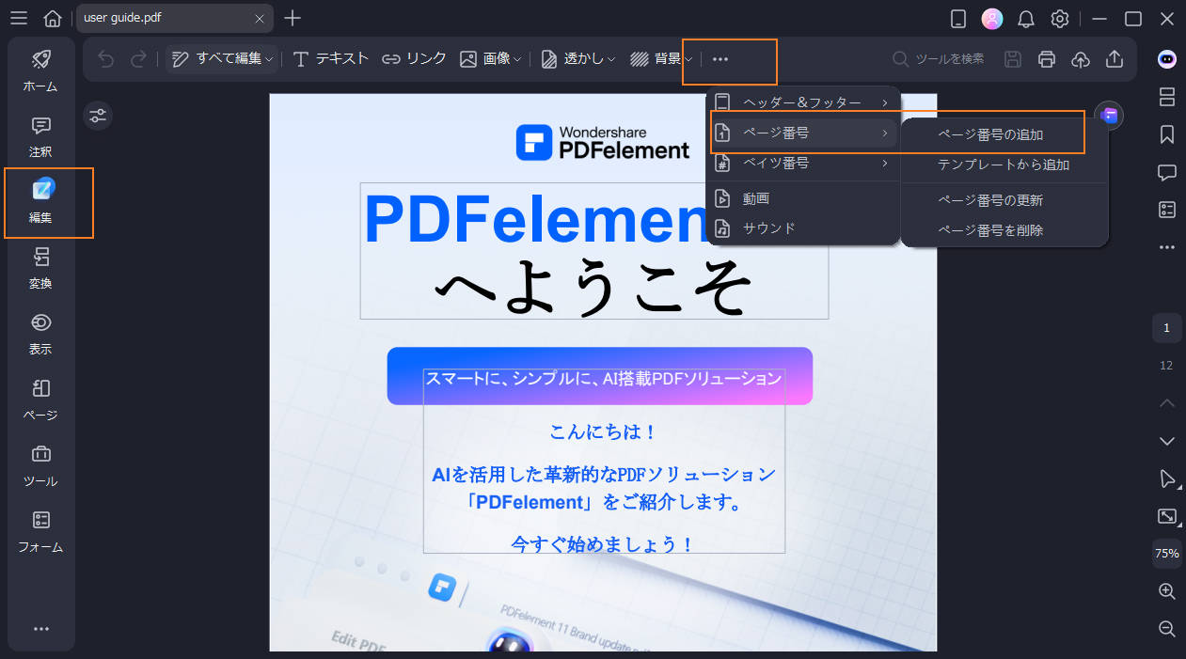
Task: Open the 注釈 (Comment) panel
Action: [x=40, y=137]
